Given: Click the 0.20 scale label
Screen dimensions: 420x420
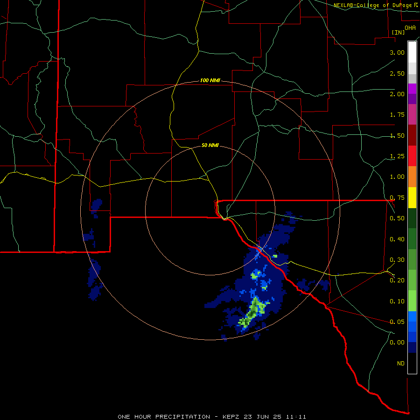Looking at the screenshot, I should pyautogui.click(x=397, y=280).
